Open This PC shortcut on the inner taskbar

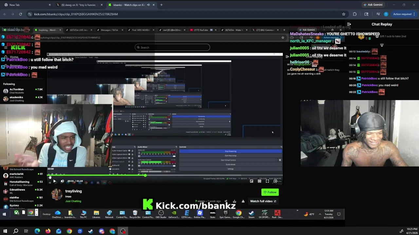click(x=83, y=214)
